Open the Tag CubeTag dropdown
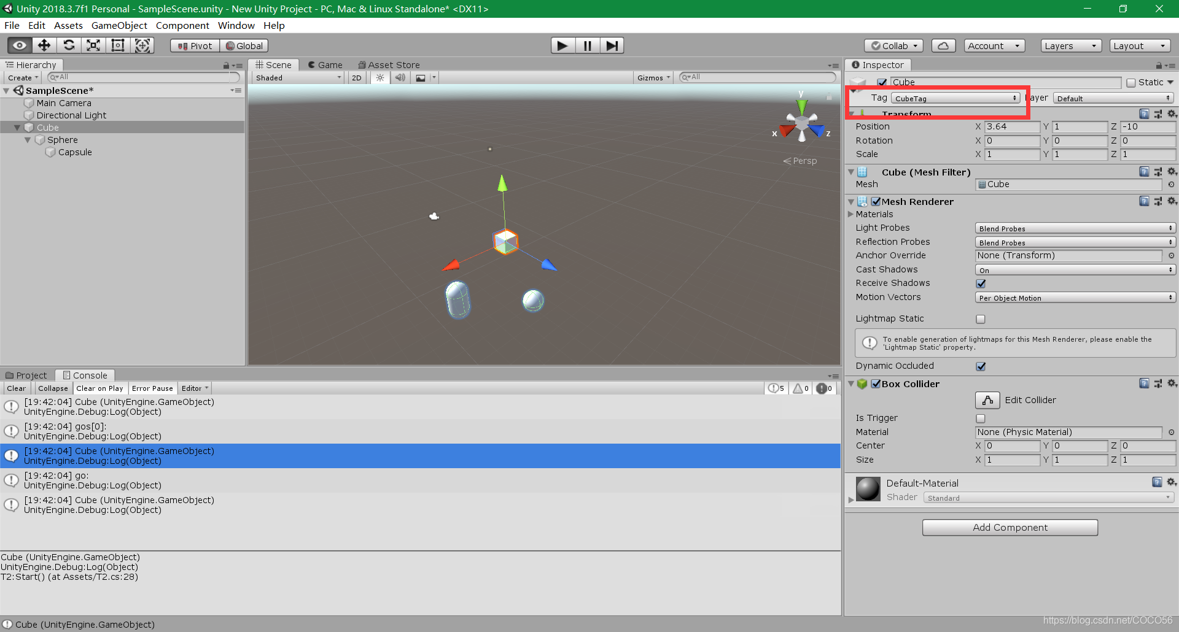1179x632 pixels. pyautogui.click(x=956, y=98)
